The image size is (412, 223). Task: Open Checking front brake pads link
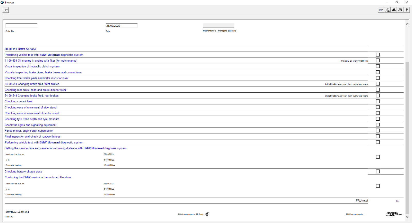(37, 78)
